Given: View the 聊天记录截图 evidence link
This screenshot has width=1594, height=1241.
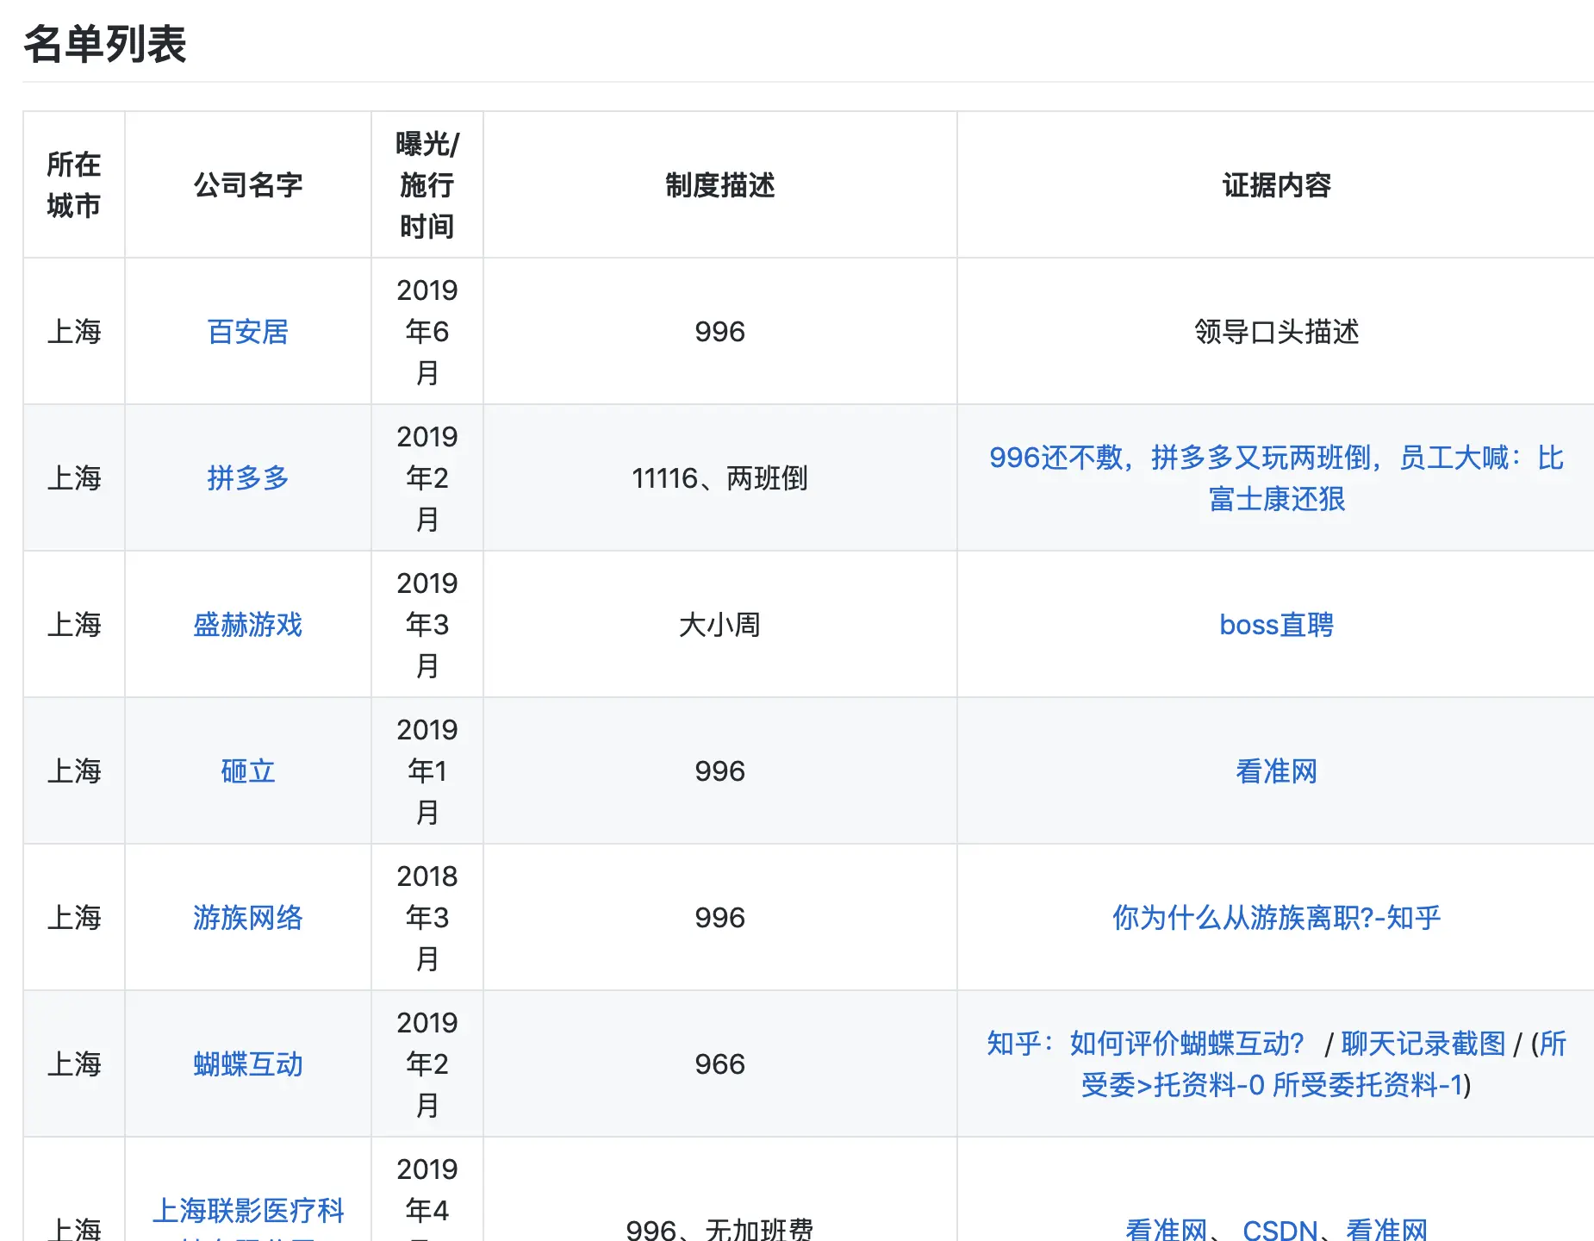Looking at the screenshot, I should [1423, 1044].
